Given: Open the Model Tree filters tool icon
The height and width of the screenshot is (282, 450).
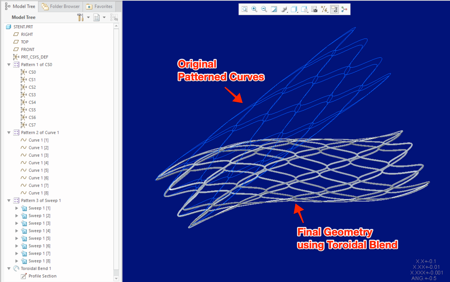Looking at the screenshot, I should click(80, 17).
